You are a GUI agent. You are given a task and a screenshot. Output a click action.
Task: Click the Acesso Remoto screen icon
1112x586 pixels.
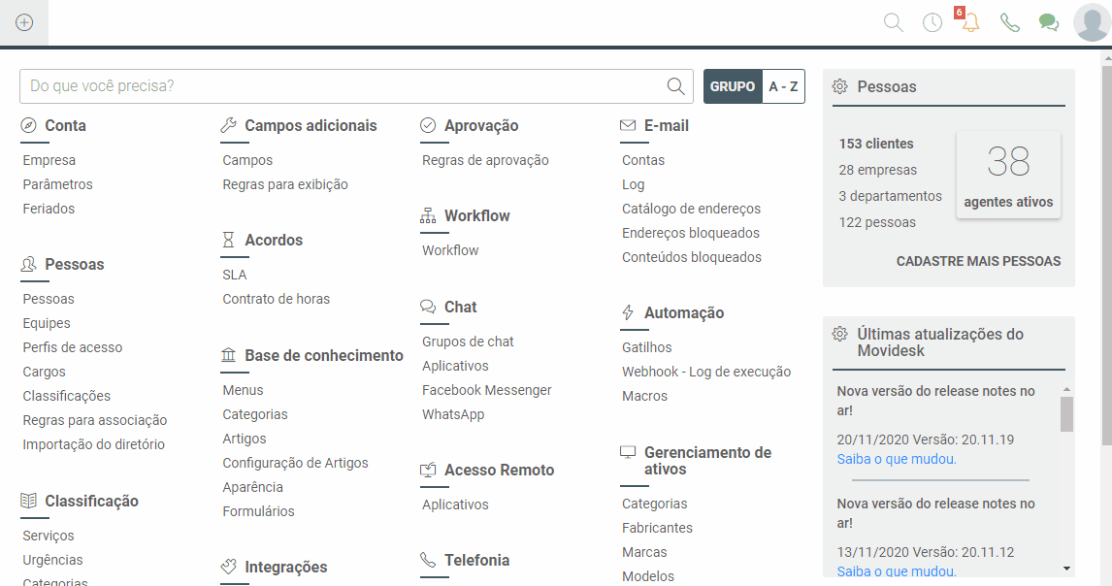click(428, 470)
